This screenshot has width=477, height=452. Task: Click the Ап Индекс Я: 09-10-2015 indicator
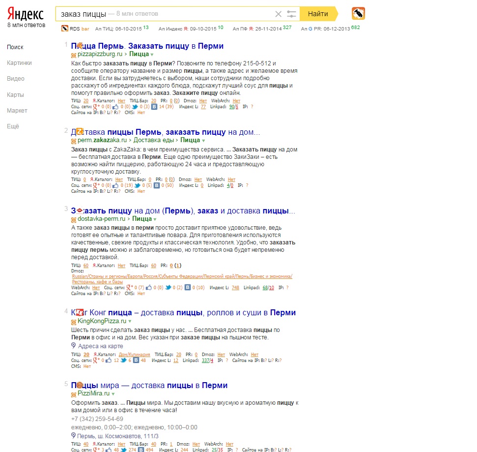191,29
